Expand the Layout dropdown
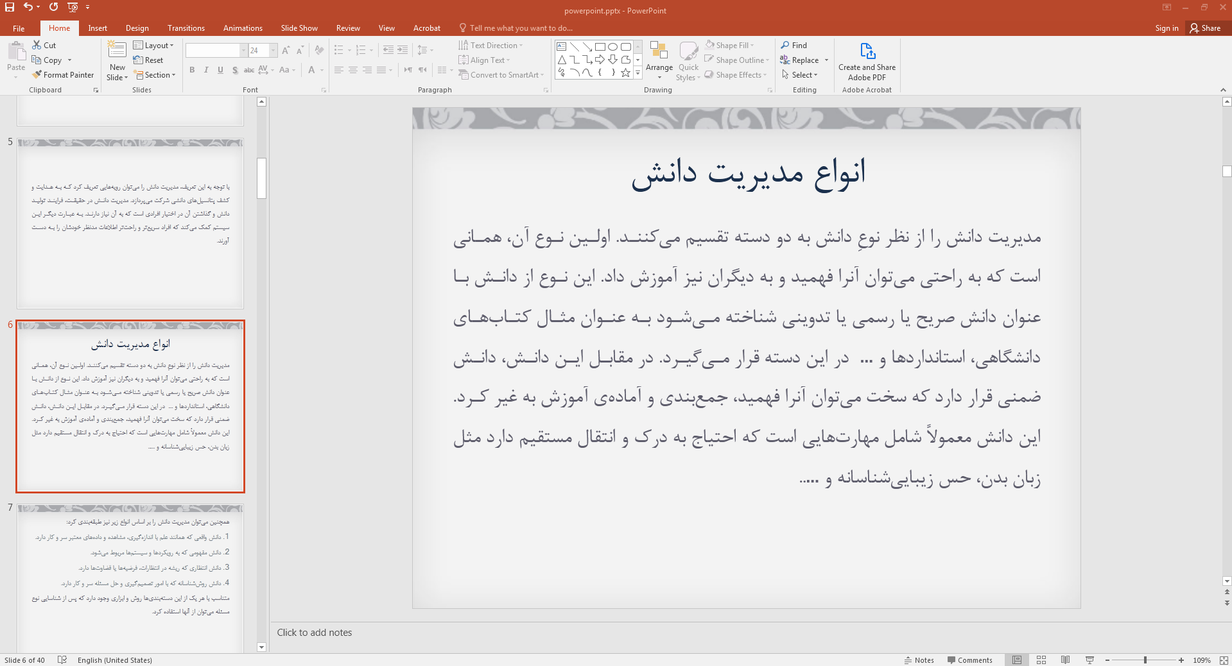The image size is (1232, 666). point(153,46)
